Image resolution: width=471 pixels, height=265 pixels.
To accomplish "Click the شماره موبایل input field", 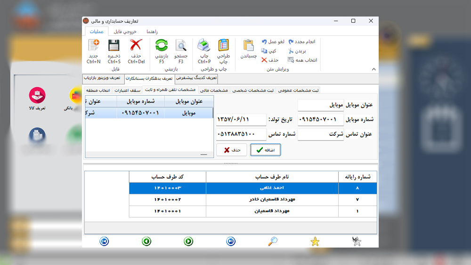I will pyautogui.click(x=321, y=120).
